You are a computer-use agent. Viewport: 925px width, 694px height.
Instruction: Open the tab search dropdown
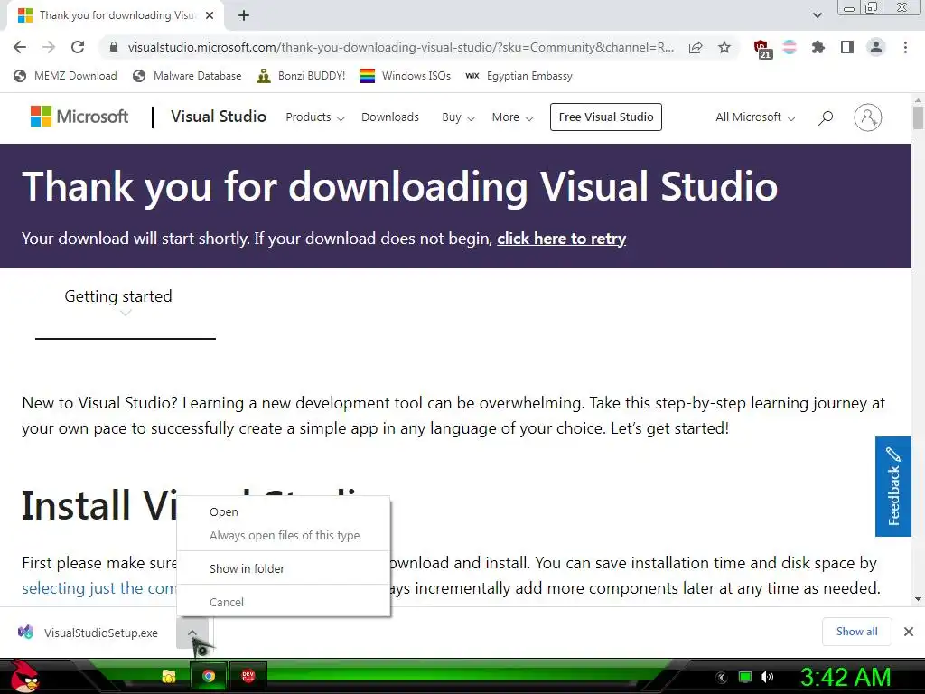[817, 15]
